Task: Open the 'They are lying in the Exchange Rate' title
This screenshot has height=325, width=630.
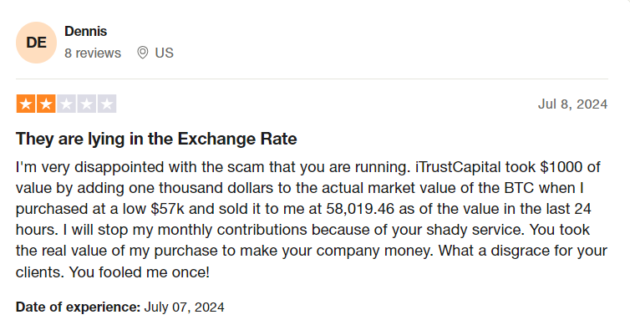Action: click(x=156, y=139)
